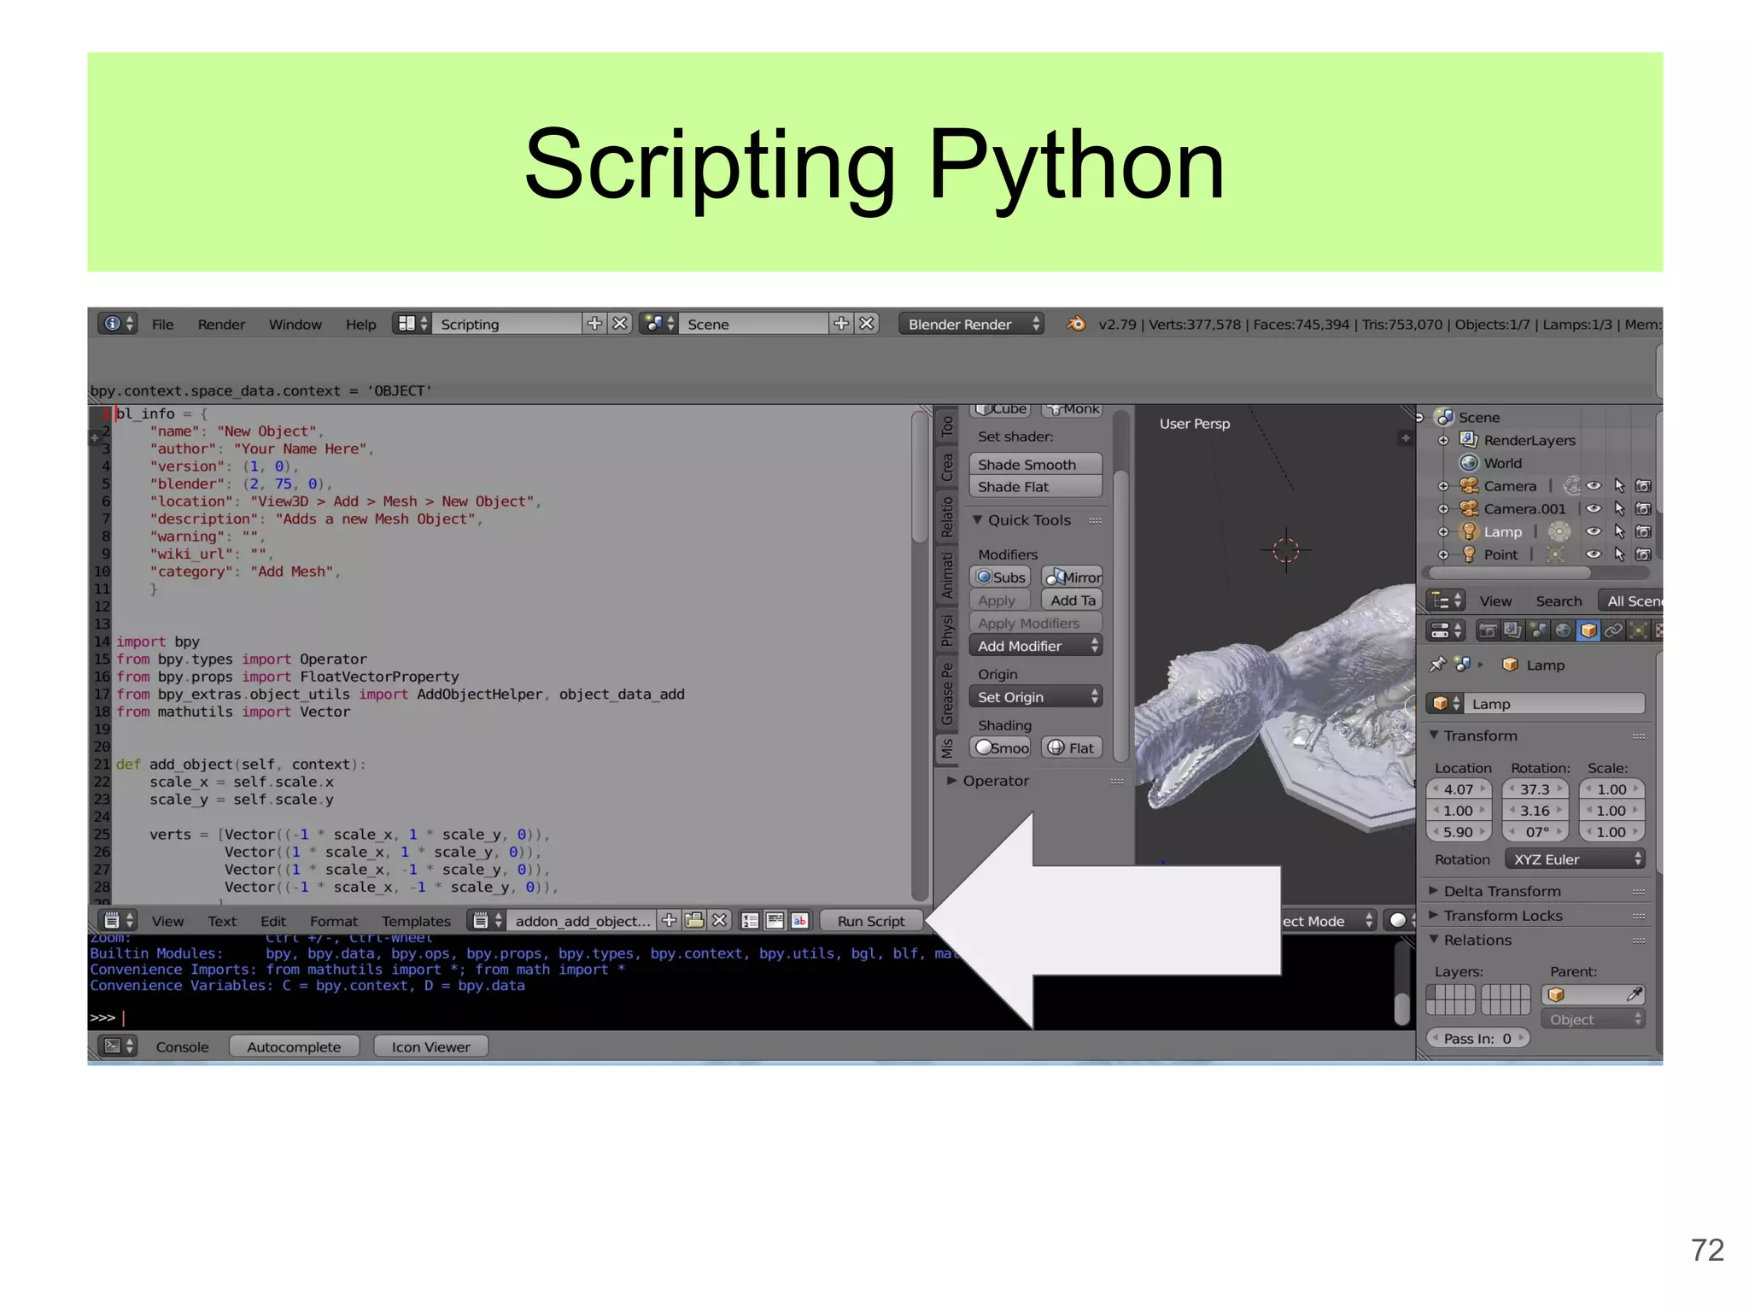This screenshot has width=1749, height=1313.
Task: Browse text datablocks beside addon_add_object
Action: 488,920
